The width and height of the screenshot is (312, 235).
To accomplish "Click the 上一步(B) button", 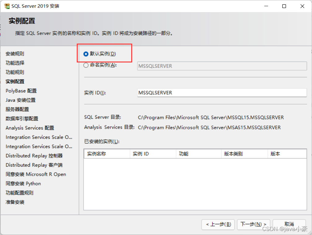I will (218, 224).
